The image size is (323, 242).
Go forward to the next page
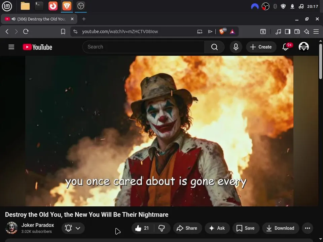point(16,32)
